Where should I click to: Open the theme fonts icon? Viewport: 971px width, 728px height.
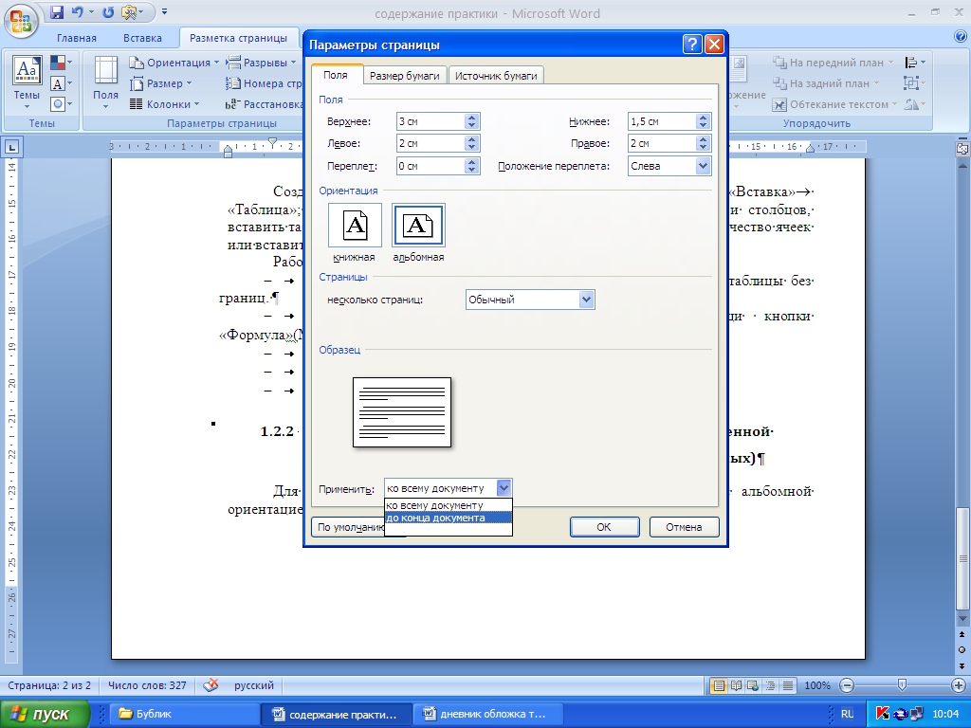(x=58, y=83)
